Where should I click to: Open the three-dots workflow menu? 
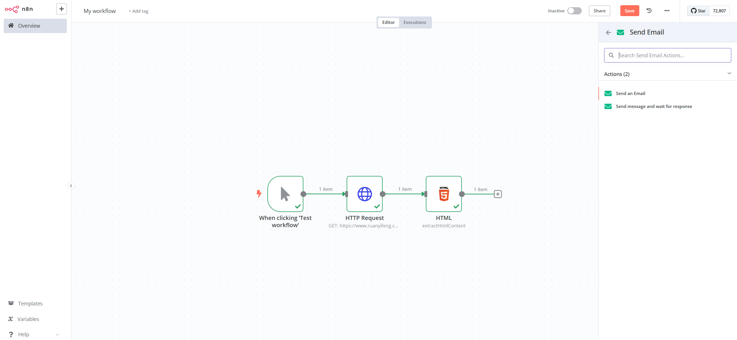pos(667,11)
